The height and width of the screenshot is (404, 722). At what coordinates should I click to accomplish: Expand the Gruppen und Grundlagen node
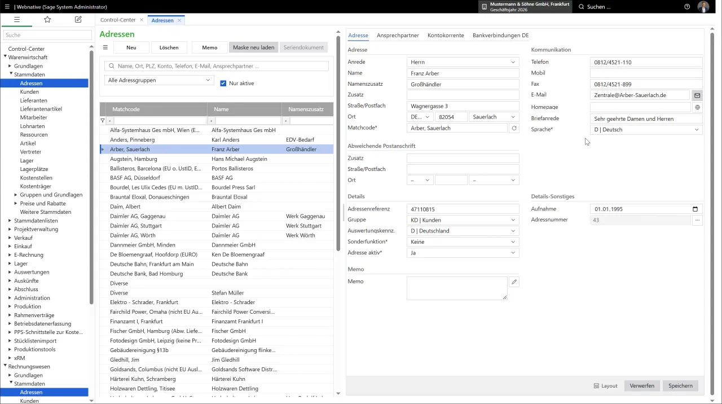[16, 195]
